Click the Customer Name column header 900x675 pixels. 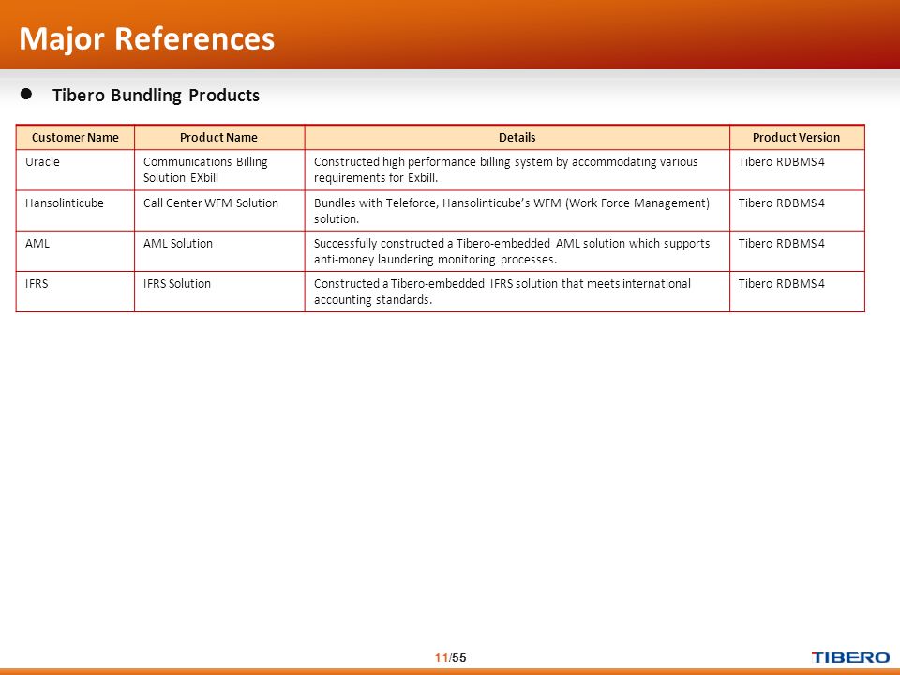(75, 138)
